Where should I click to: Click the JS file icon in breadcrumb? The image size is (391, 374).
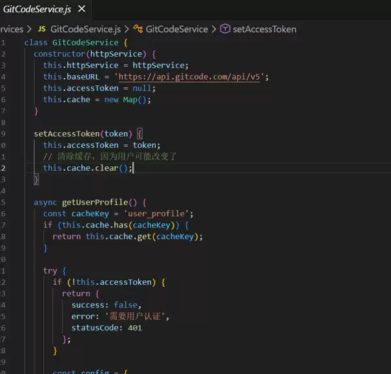[42, 29]
